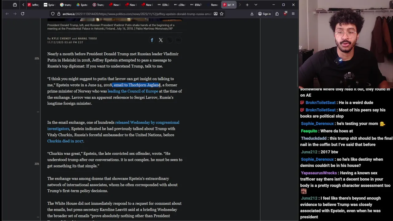Image resolution: width=393 pixels, height=221 pixels.
Task: Click chat username BroknToiletSeat 'weird dude' message
Action: click(320, 103)
